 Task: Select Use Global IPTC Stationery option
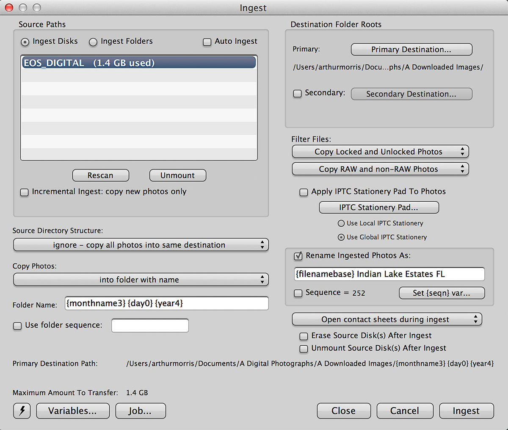(x=341, y=237)
